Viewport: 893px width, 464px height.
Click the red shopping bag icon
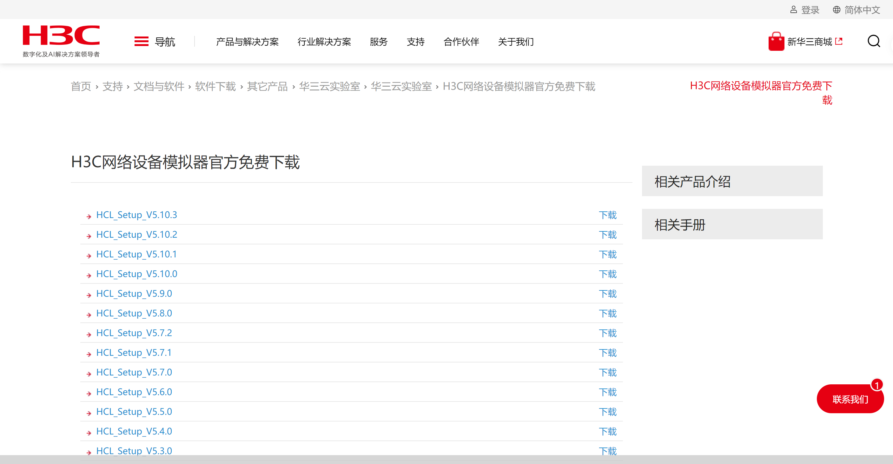776,41
